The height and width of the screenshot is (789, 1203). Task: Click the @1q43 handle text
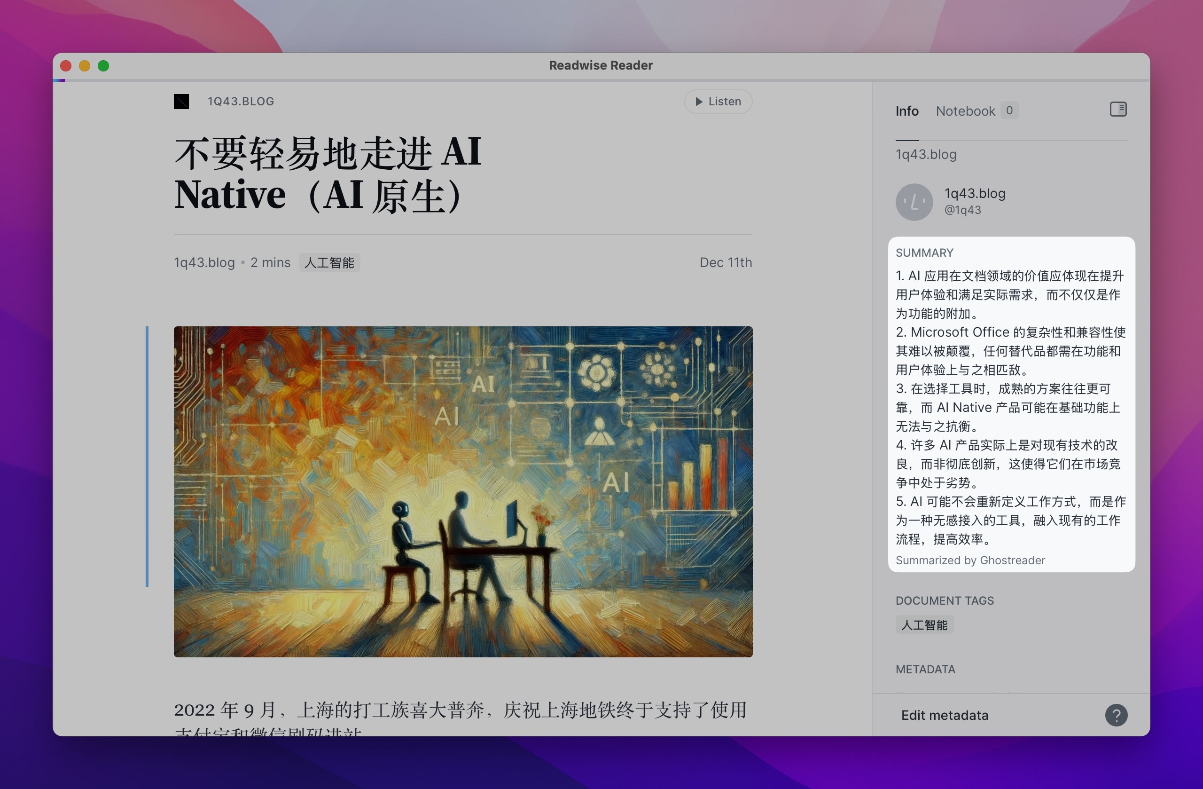962,210
